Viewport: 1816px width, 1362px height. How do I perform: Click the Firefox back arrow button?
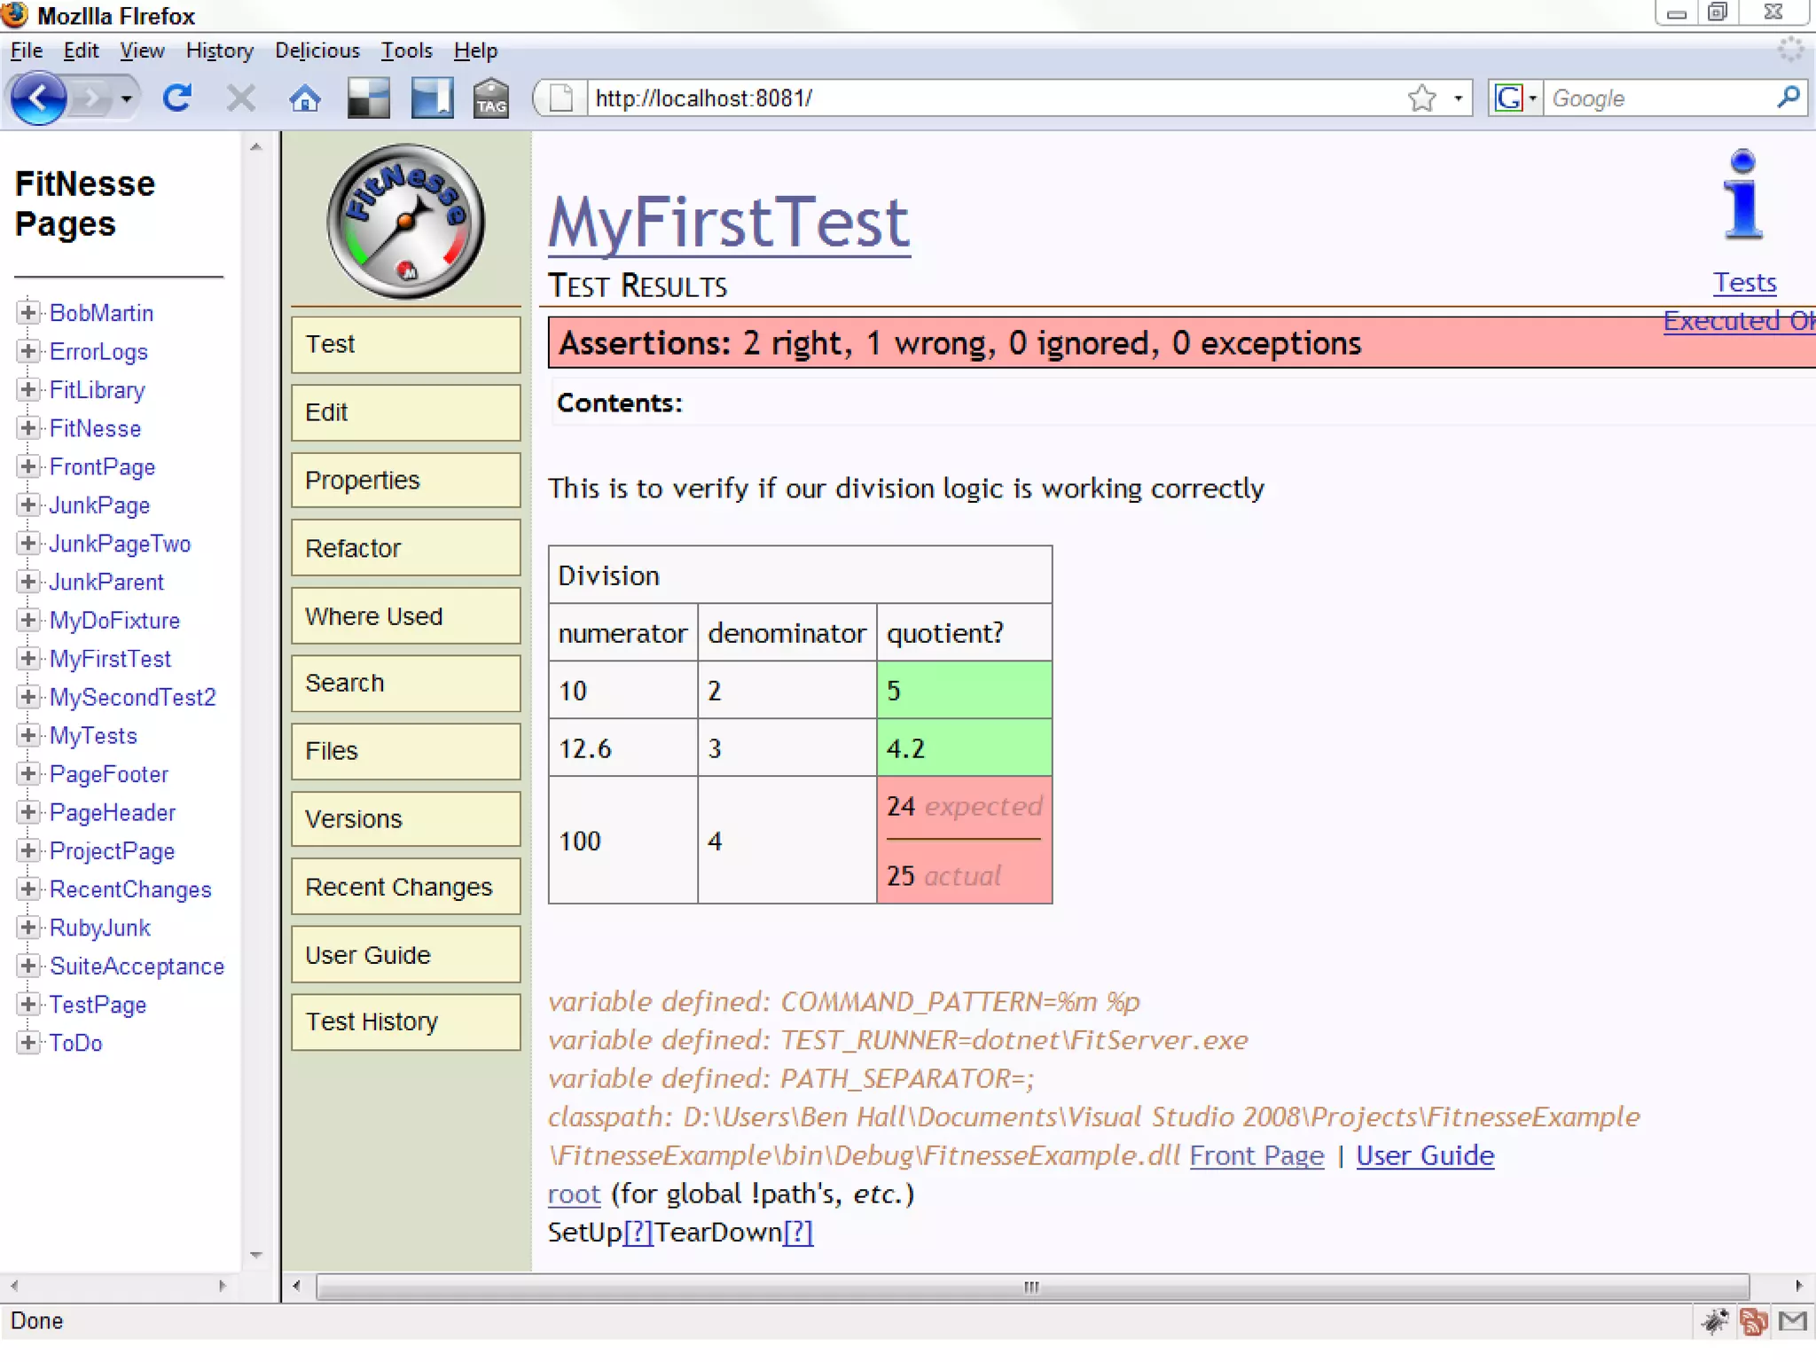click(x=37, y=98)
